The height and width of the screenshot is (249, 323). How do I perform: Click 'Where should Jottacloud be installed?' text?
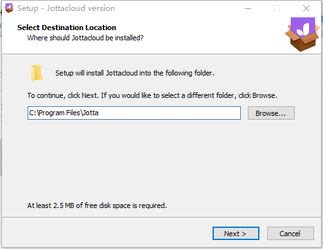(x=85, y=38)
